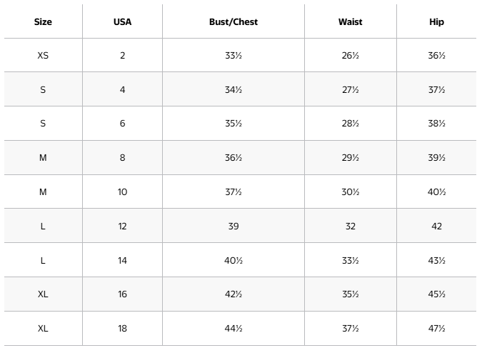482x353 pixels.
Task: Click hip value 42
Action: (436, 226)
